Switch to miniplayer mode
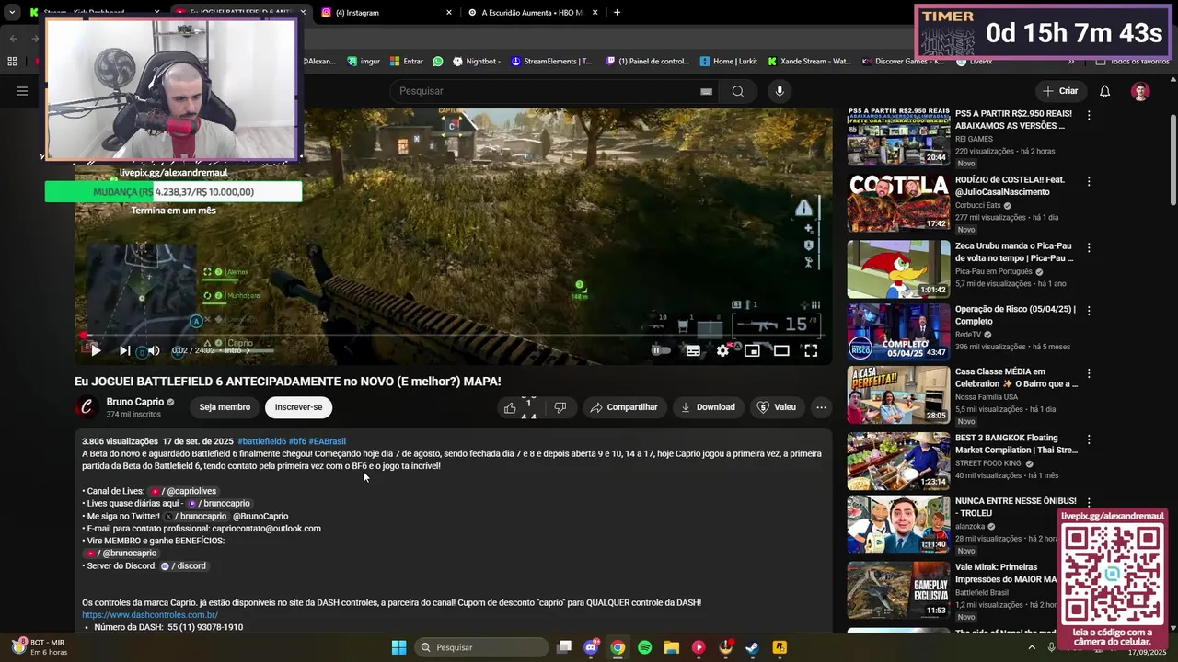This screenshot has height=662, width=1178. [752, 350]
